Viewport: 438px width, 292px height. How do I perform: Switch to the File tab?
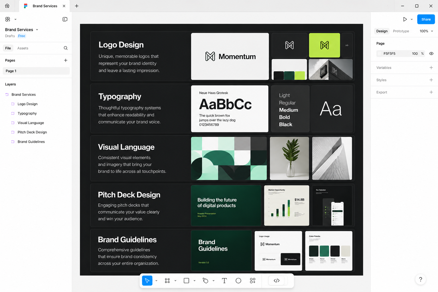(x=8, y=48)
